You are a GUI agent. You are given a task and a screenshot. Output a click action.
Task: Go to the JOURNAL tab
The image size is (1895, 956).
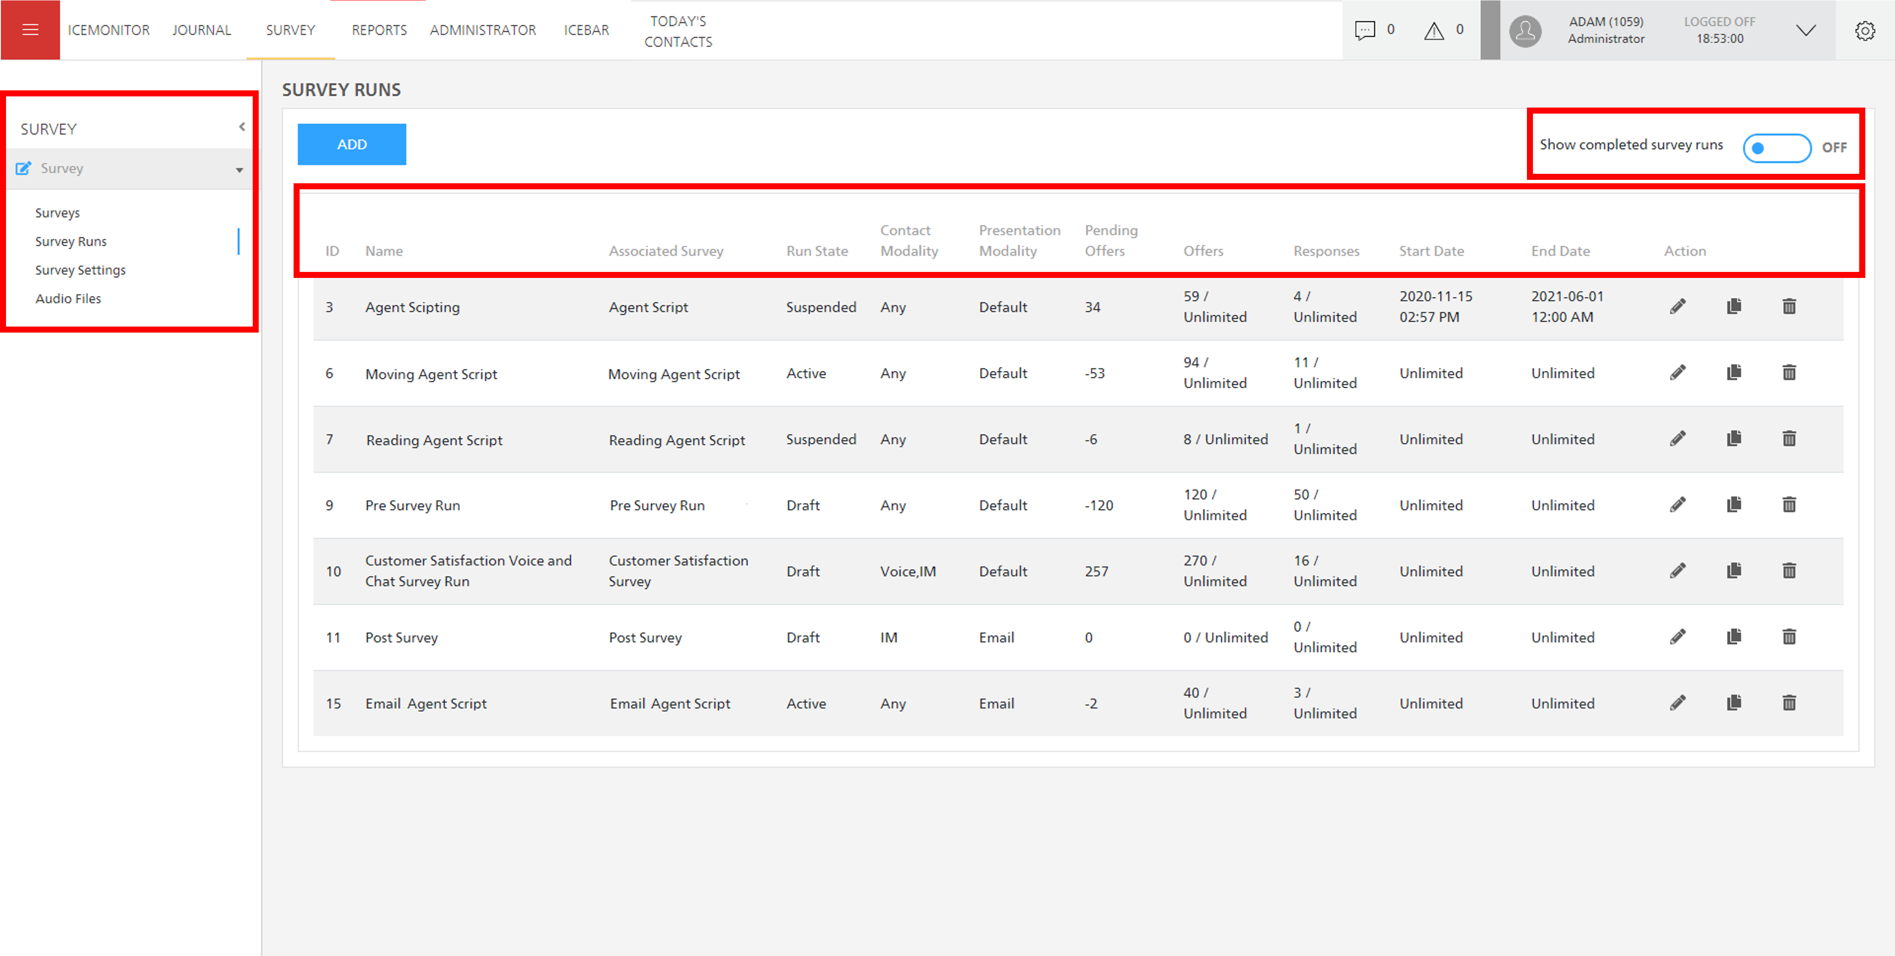tap(201, 30)
